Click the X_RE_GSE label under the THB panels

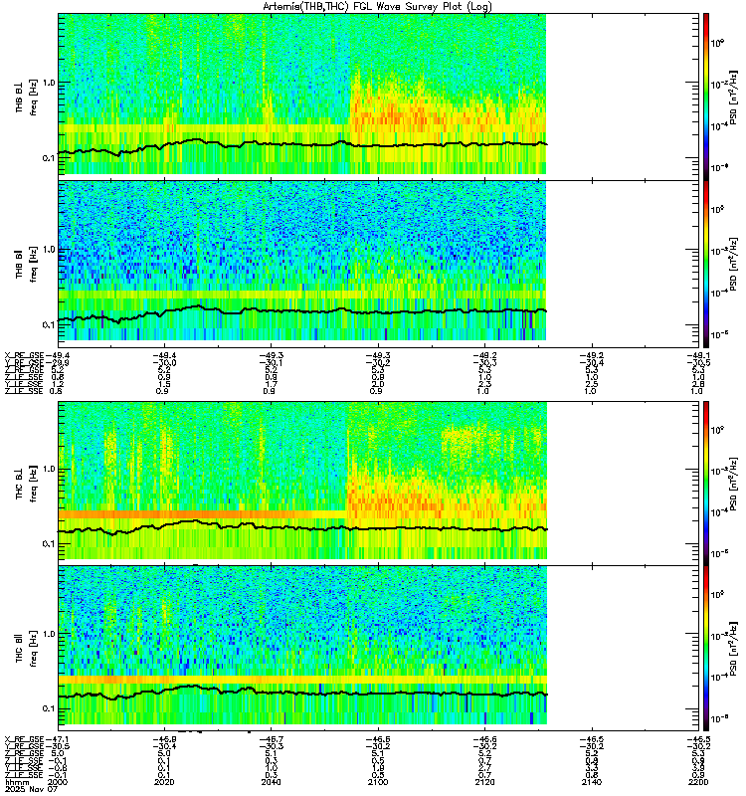click(24, 355)
